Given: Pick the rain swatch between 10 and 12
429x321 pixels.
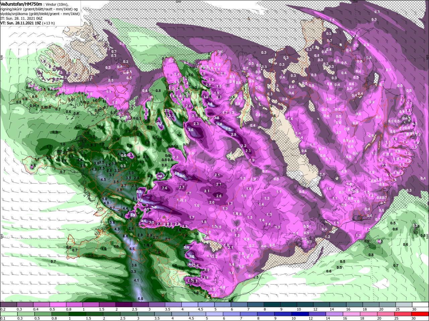Looking at the screenshot, I should [x=300, y=314].
